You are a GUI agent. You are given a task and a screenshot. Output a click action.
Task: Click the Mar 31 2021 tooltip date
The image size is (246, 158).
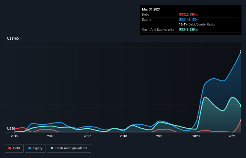click(x=151, y=9)
